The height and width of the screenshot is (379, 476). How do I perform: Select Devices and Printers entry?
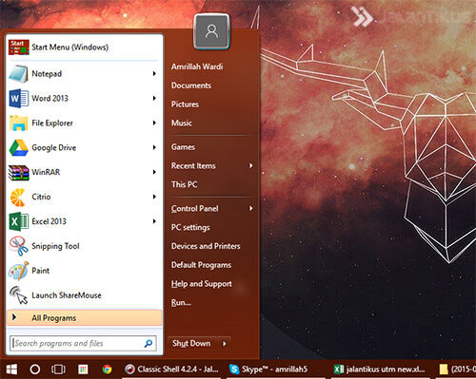point(206,246)
